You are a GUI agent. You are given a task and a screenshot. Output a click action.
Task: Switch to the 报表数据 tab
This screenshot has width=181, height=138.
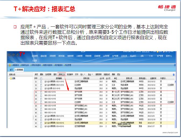click(x=19, y=70)
